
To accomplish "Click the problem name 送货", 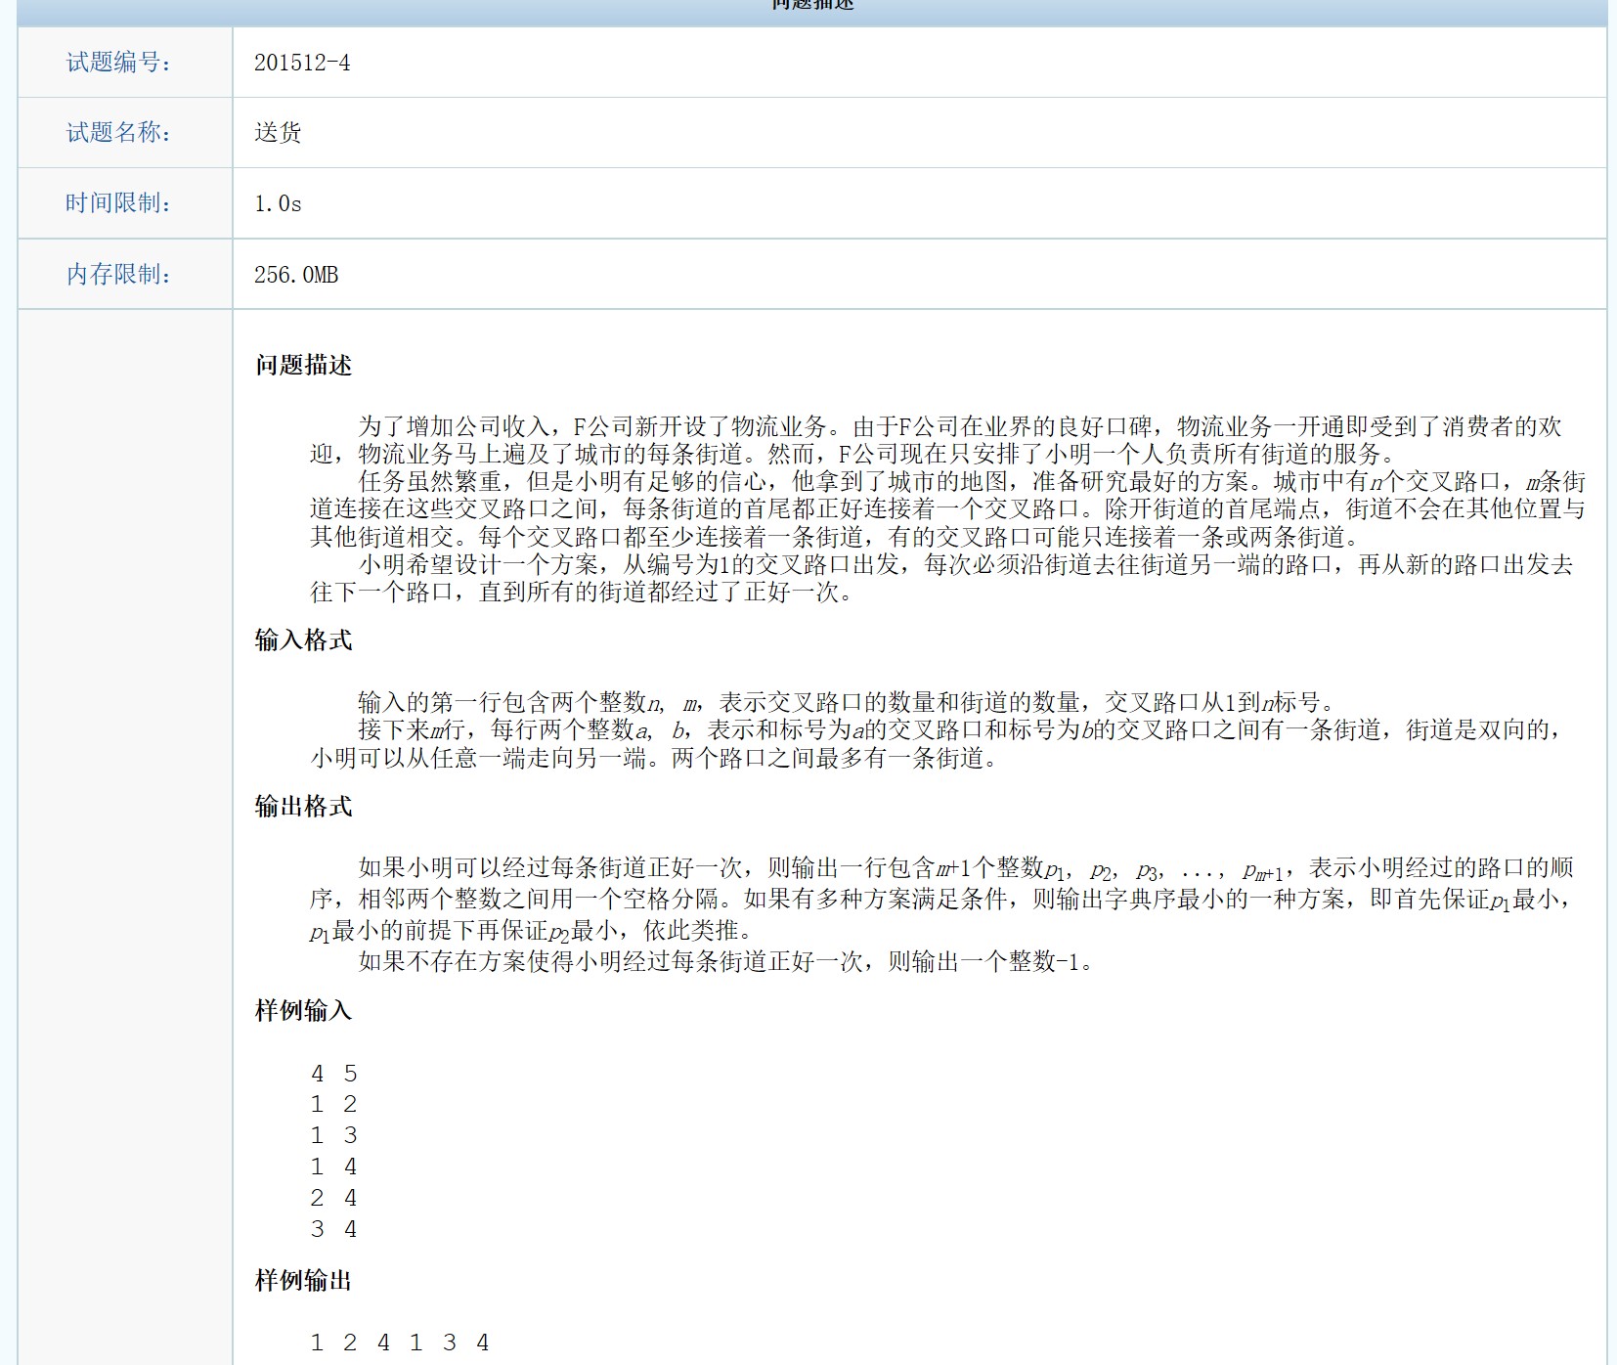I will [278, 133].
